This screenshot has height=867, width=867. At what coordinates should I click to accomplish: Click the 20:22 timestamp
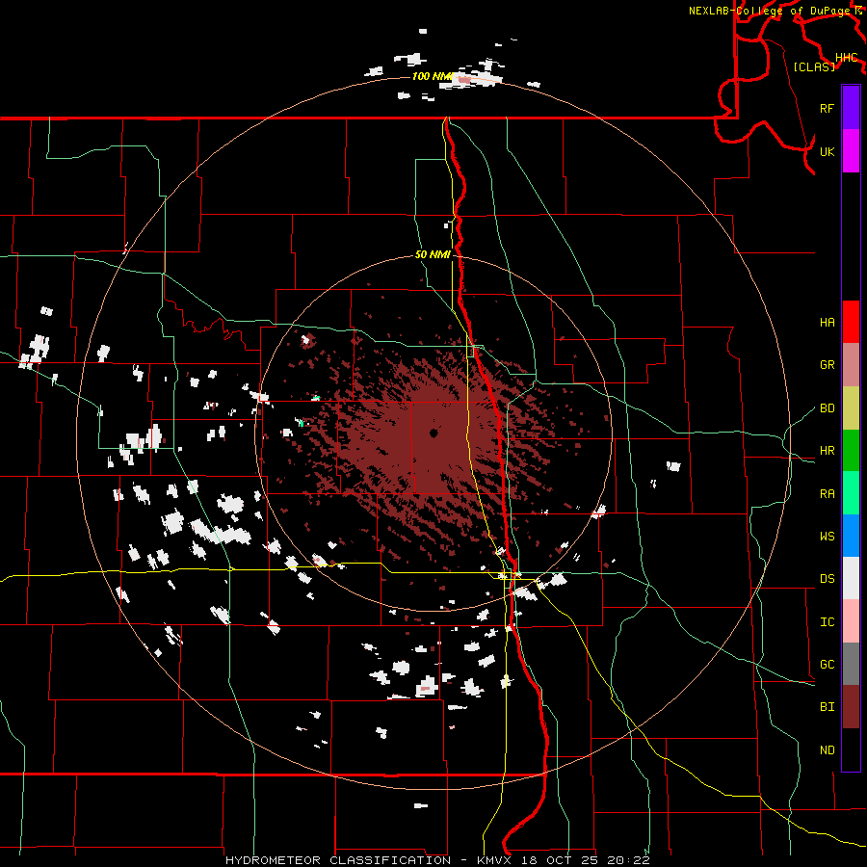(628, 860)
